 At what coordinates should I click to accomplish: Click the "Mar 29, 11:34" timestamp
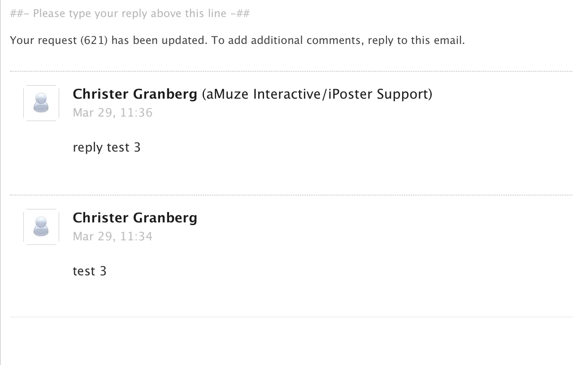pos(113,236)
